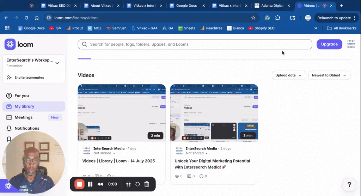Open the Upload date sort dropdown
361x196 pixels.
(x=289, y=75)
